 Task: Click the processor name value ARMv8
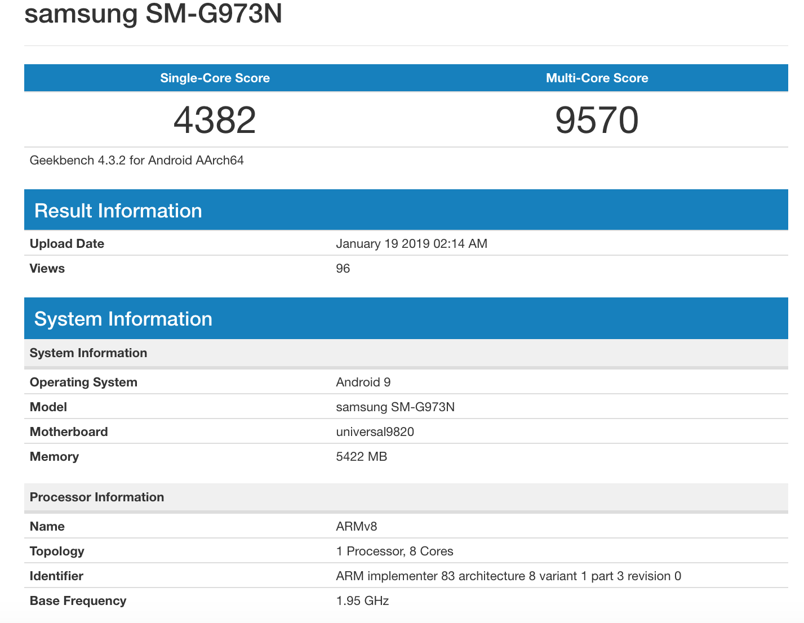356,527
